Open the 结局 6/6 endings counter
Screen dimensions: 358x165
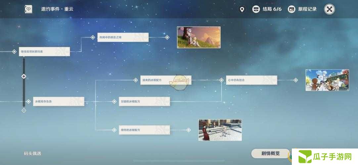[x=267, y=9]
